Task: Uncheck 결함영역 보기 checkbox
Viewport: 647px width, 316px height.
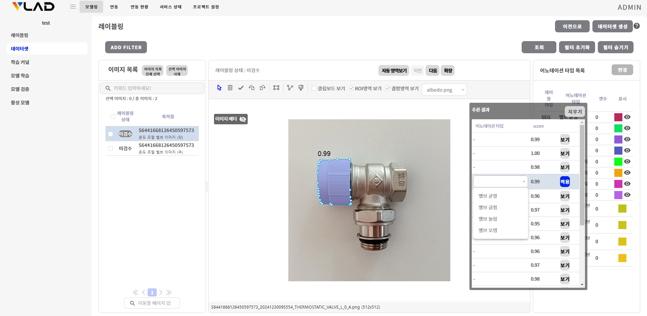Action: click(x=388, y=88)
